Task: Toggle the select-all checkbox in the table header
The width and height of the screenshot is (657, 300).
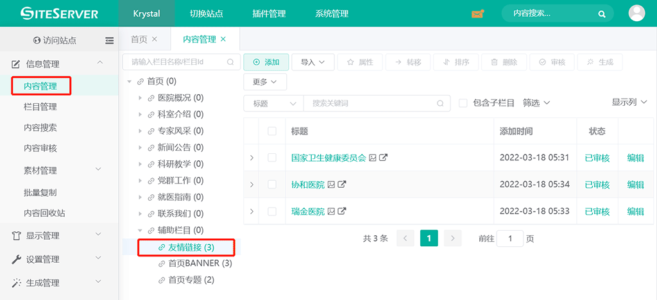Action: (272, 131)
